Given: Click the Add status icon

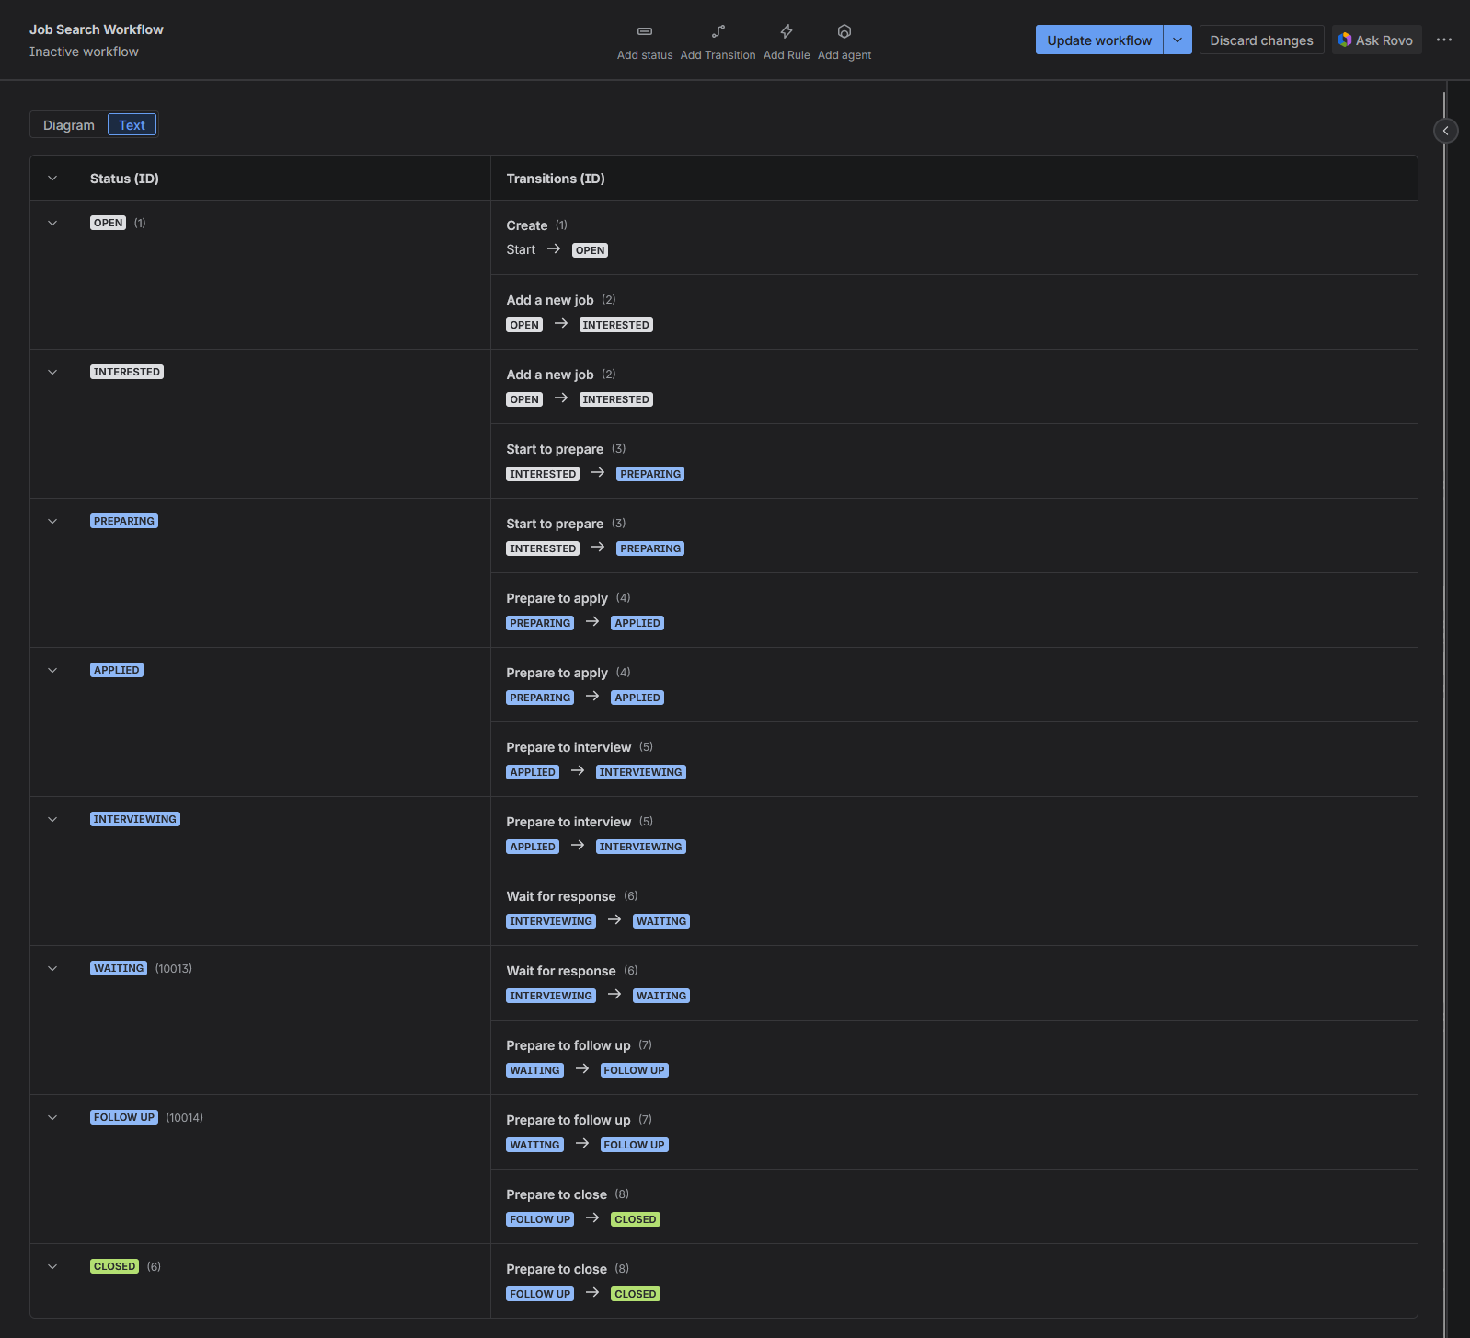Looking at the screenshot, I should [x=645, y=31].
